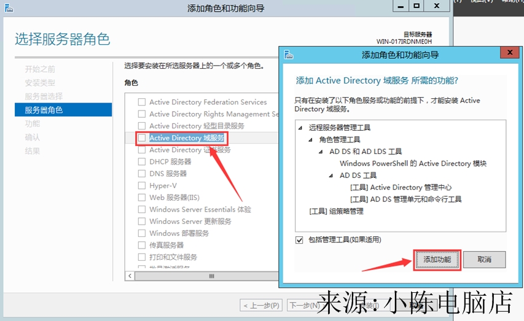Click the wizard icon in the dialog title bar

[288, 55]
